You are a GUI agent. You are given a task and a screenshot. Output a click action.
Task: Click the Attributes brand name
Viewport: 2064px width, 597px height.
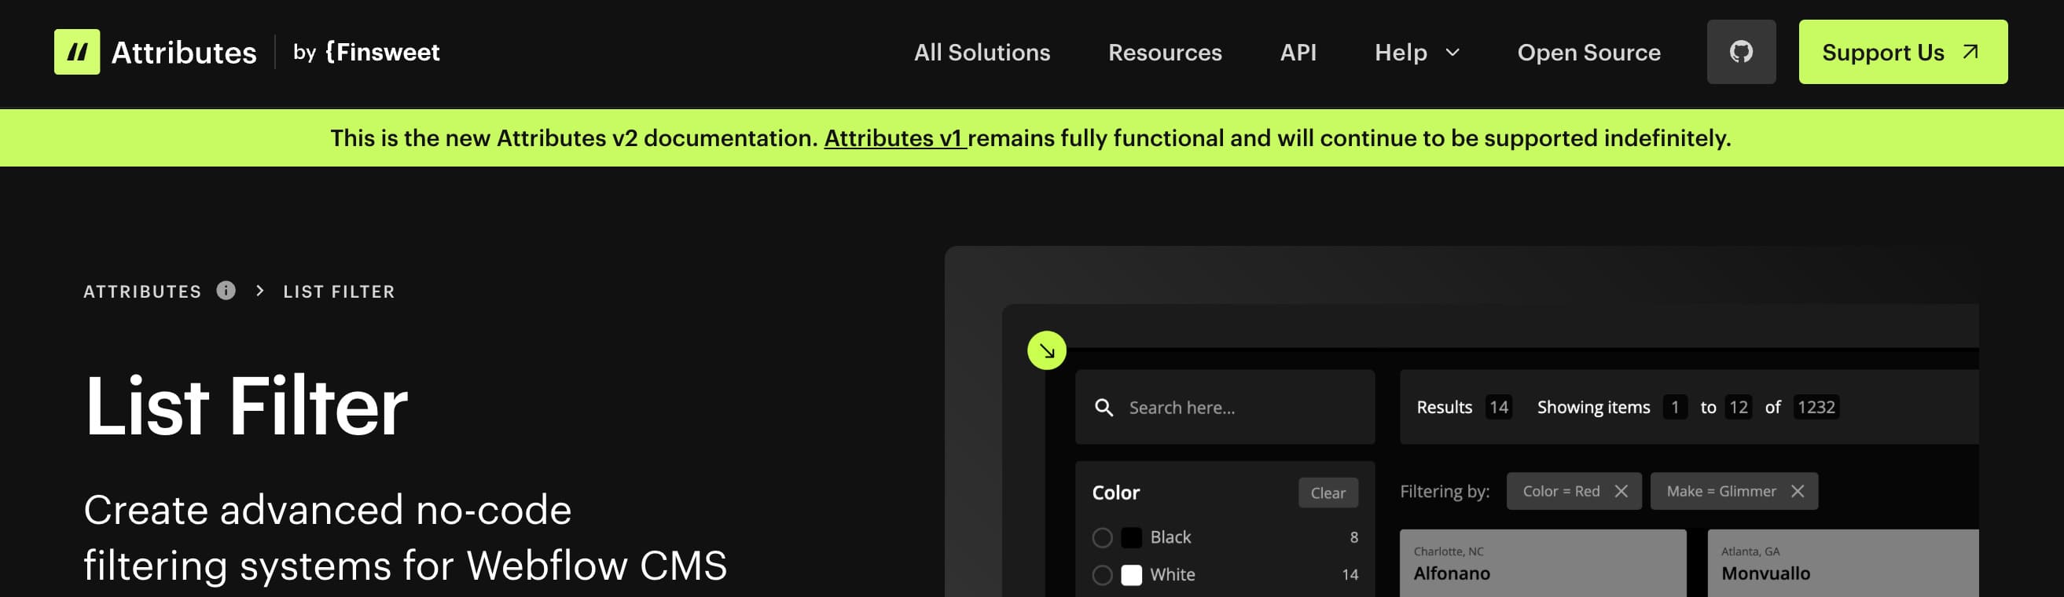pos(183,53)
